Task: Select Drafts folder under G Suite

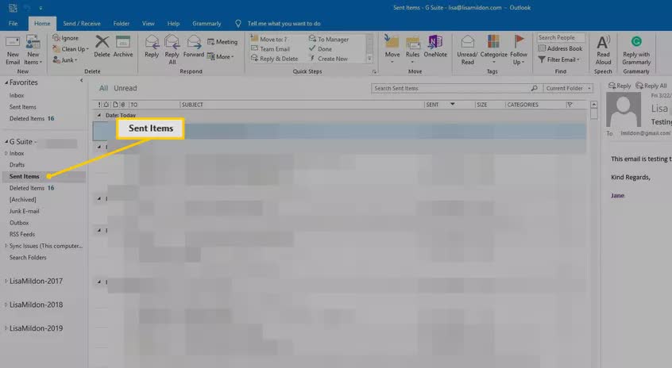Action: 17,165
